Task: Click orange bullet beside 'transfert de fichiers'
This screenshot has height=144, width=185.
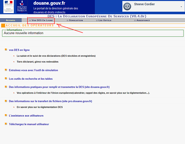Action: coord(6,101)
